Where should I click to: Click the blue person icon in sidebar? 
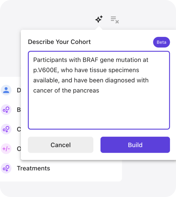pos(6,90)
